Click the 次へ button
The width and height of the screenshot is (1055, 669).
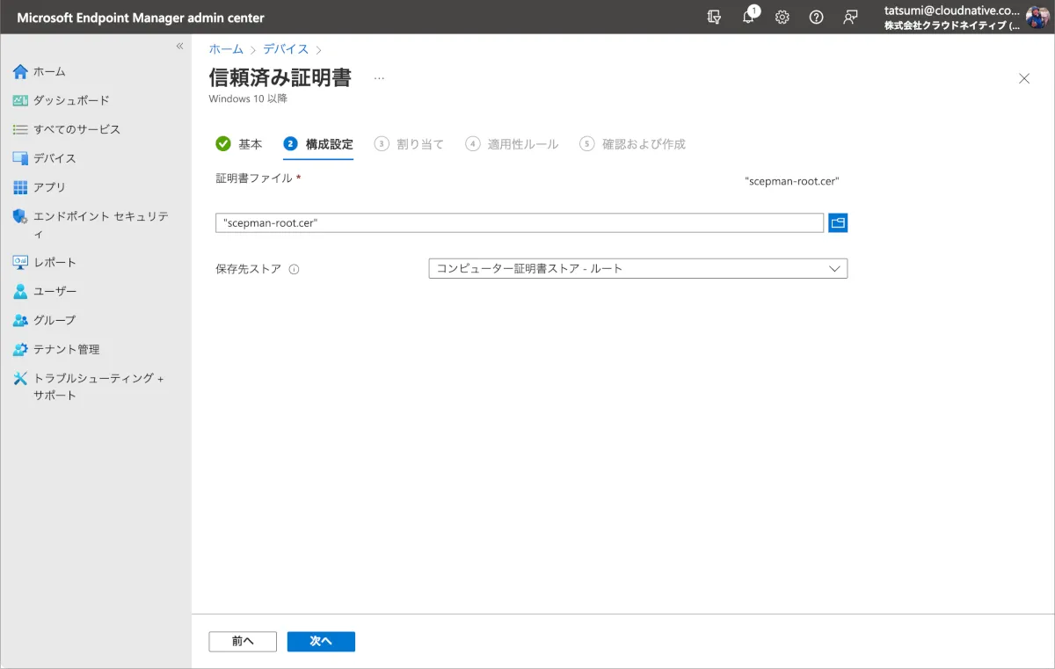(321, 642)
